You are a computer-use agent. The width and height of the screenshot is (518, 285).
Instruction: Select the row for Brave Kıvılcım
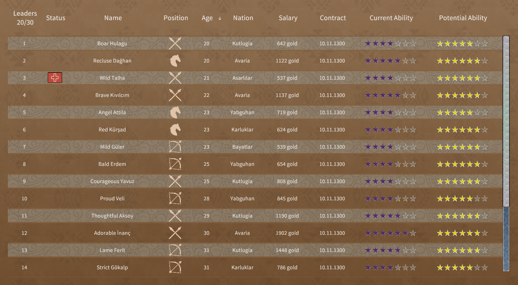click(112, 95)
